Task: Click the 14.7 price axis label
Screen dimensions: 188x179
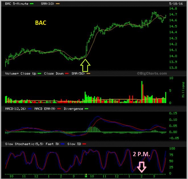Action: coord(173,14)
